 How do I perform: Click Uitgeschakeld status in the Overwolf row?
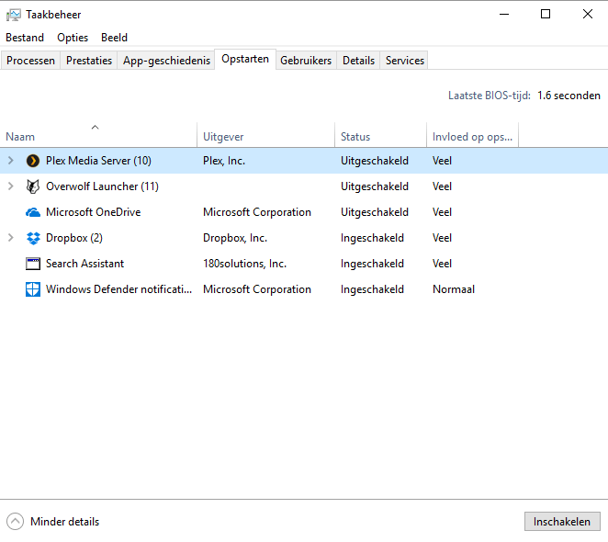(x=375, y=186)
